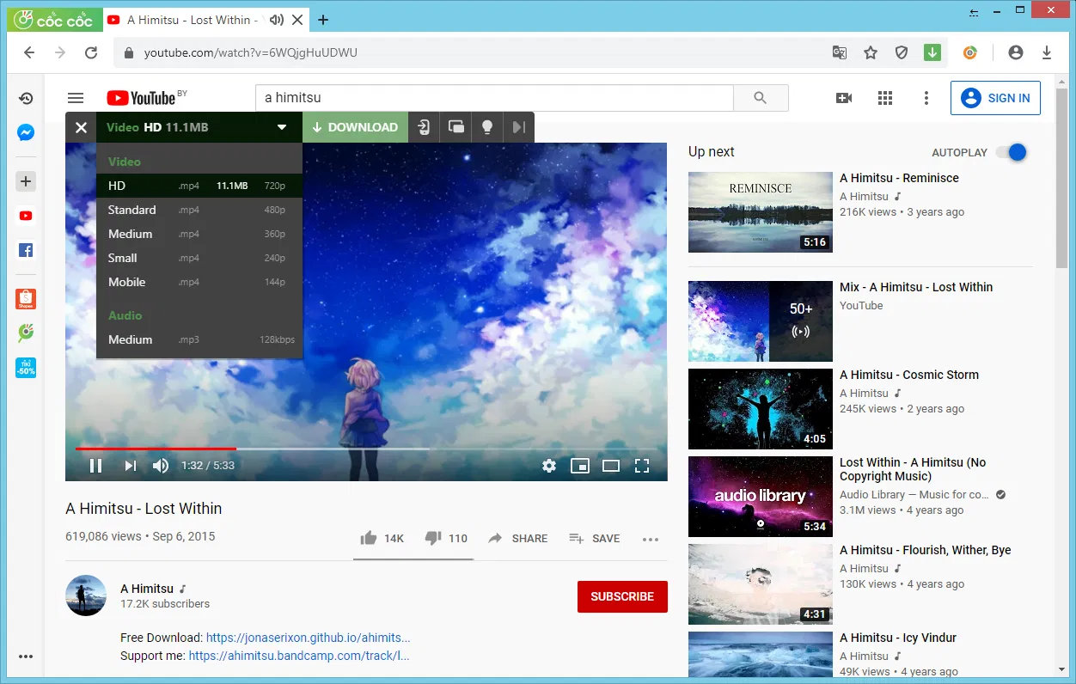Open Tiki -50% shortcut in the sidebar
The width and height of the screenshot is (1076, 684).
(26, 368)
